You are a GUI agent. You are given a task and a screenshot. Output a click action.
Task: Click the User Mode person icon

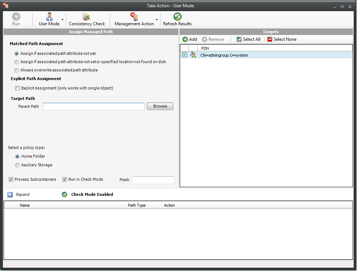[49, 17]
